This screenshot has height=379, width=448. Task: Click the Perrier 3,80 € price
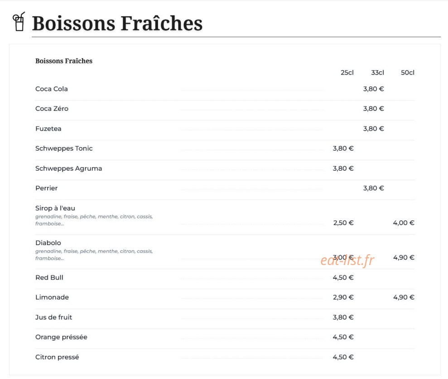(x=373, y=188)
